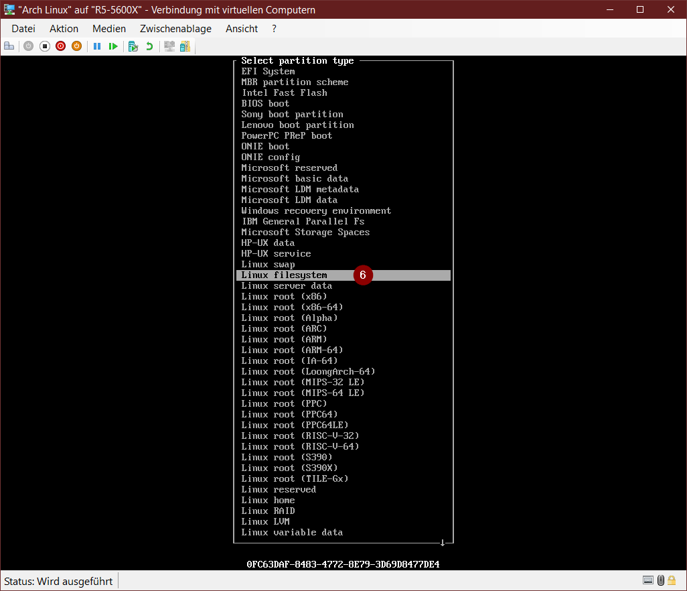Maximize the VM connection window
Image resolution: width=687 pixels, height=591 pixels.
click(x=640, y=9)
